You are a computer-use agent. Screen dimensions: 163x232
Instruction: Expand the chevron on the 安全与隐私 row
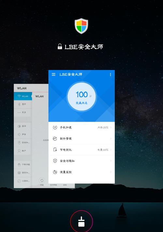tap(111, 161)
